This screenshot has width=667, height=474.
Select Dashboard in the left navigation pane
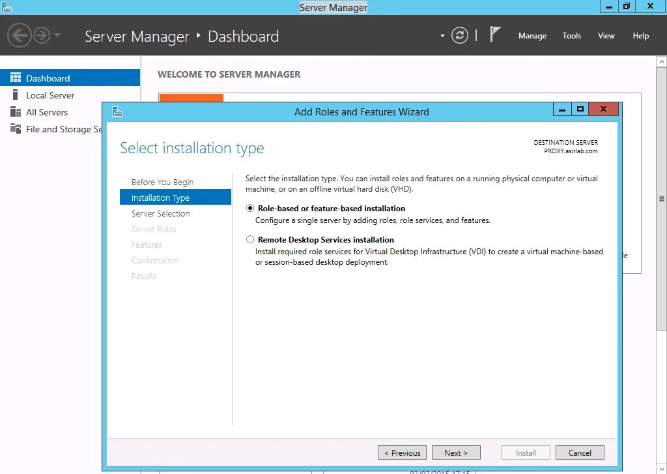tap(70, 78)
